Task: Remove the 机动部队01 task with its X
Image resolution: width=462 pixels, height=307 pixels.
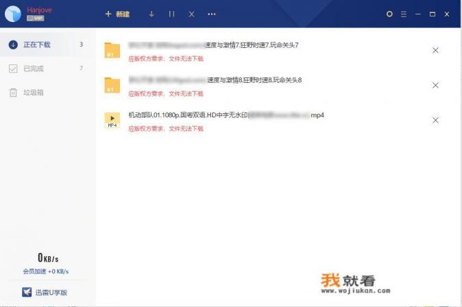Action: coord(435,120)
